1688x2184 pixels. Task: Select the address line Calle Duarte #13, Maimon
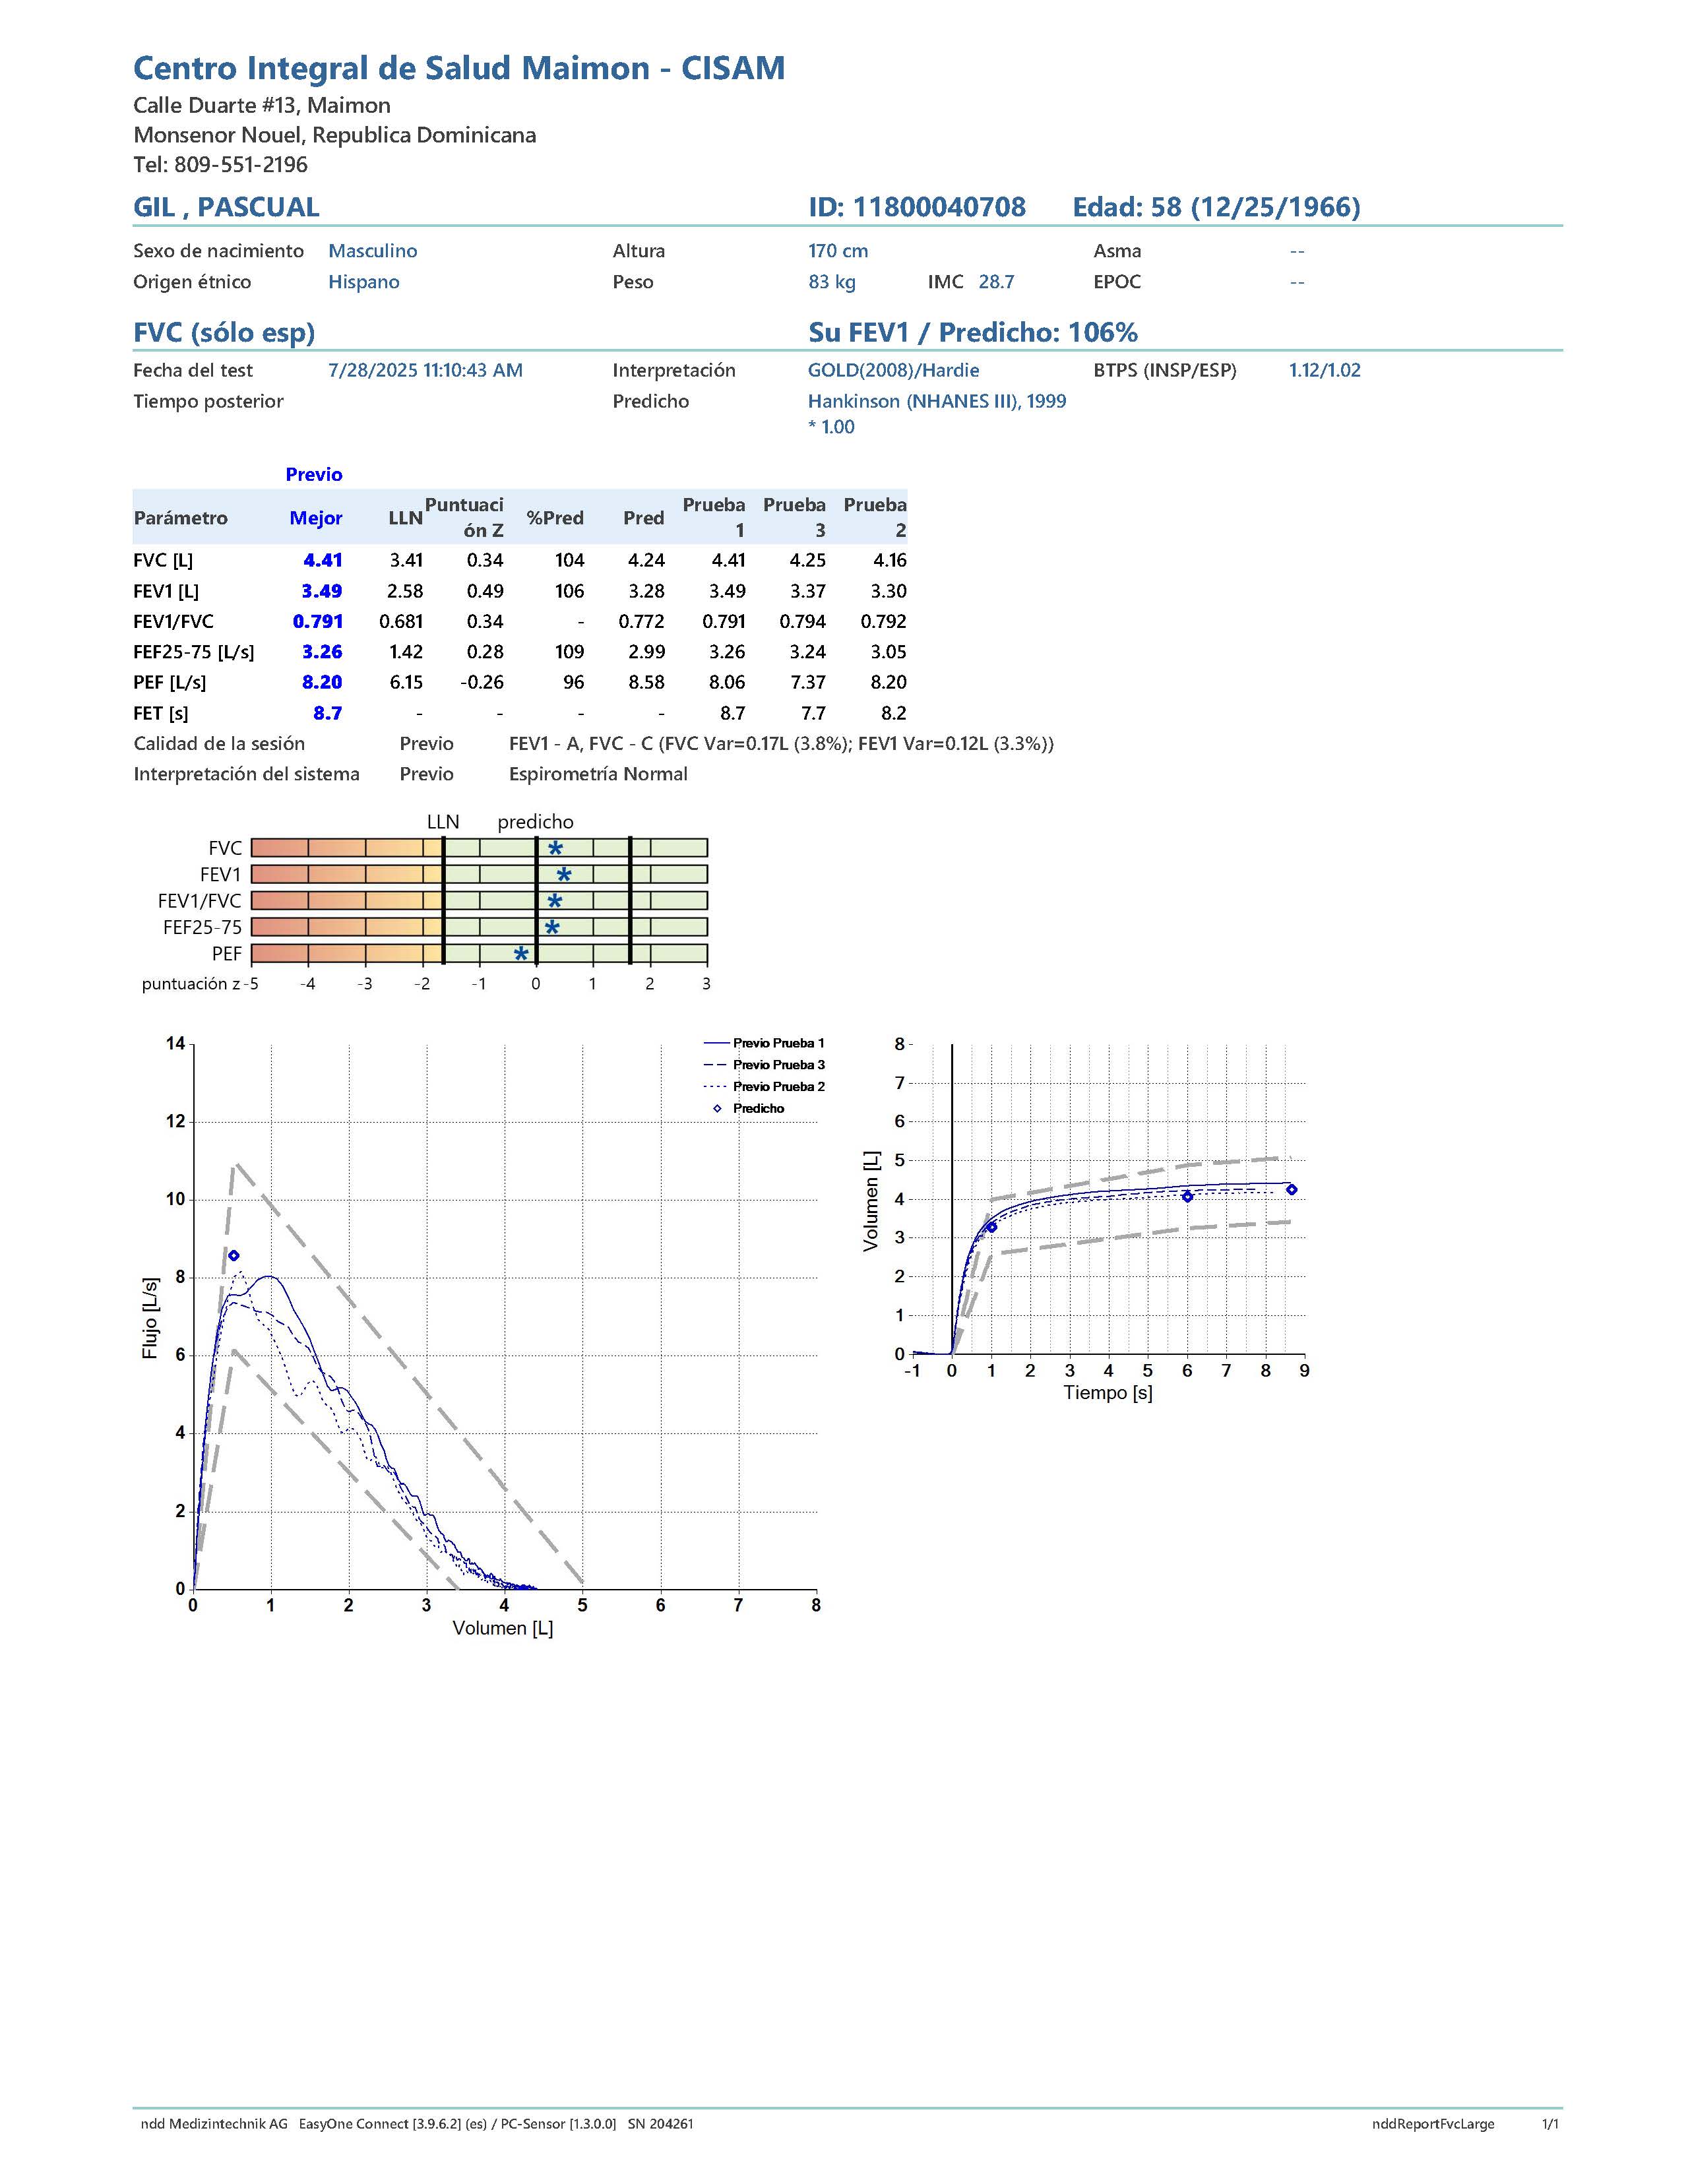tap(262, 105)
